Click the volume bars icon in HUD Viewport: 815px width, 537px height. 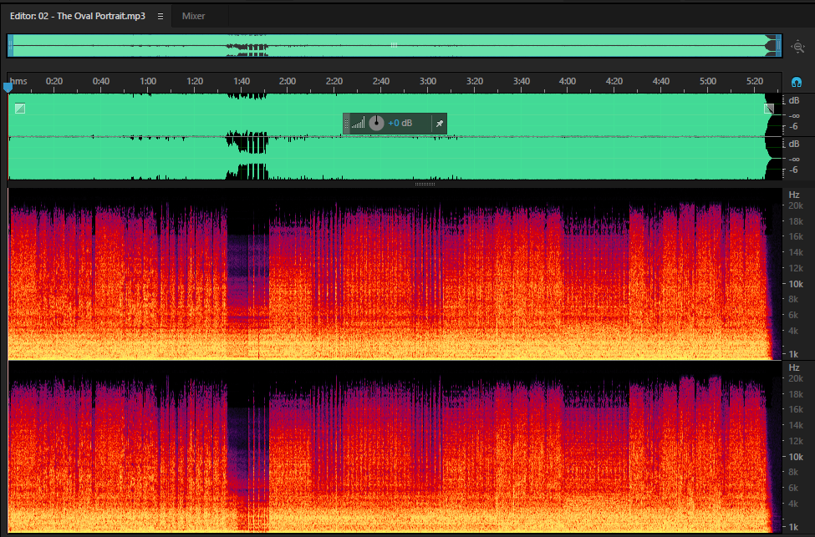[358, 123]
